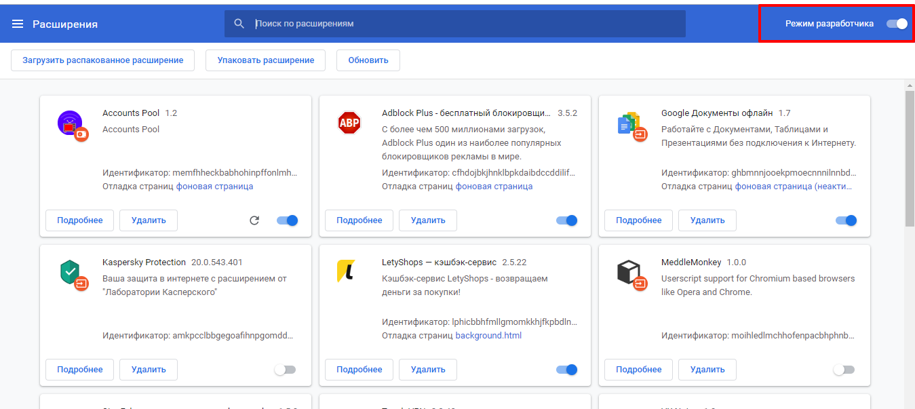
Task: Click LetyShops identifier text
Action: pos(480,322)
